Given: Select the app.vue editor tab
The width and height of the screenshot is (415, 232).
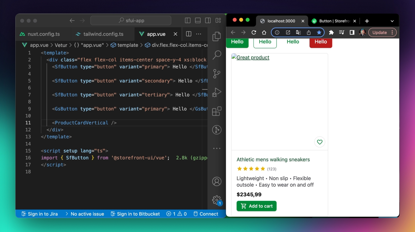Looking at the screenshot, I should (x=156, y=34).
